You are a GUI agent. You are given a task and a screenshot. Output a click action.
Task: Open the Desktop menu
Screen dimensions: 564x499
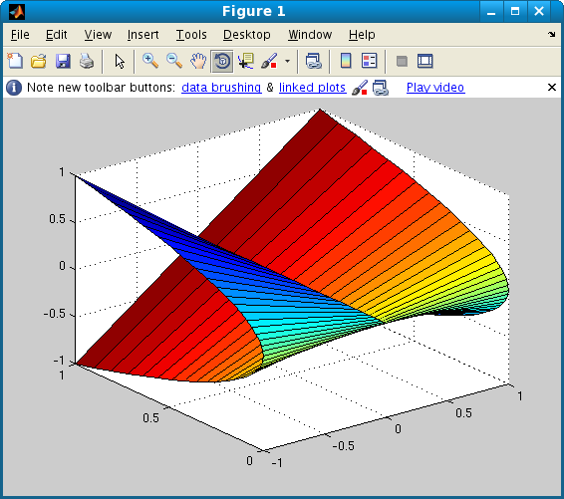247,35
